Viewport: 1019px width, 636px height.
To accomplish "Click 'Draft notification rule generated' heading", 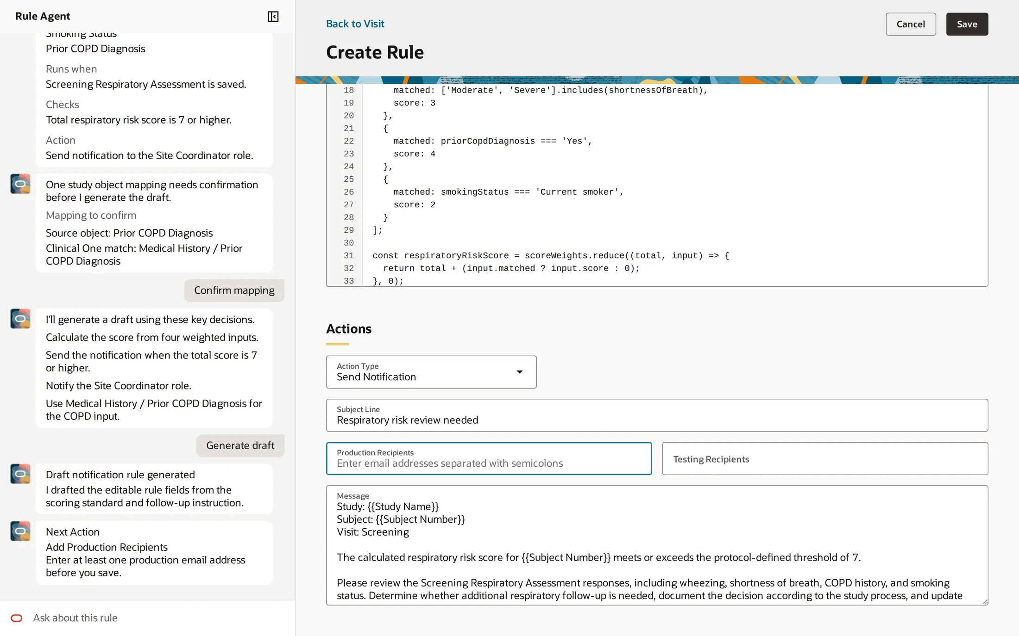I will click(x=120, y=475).
